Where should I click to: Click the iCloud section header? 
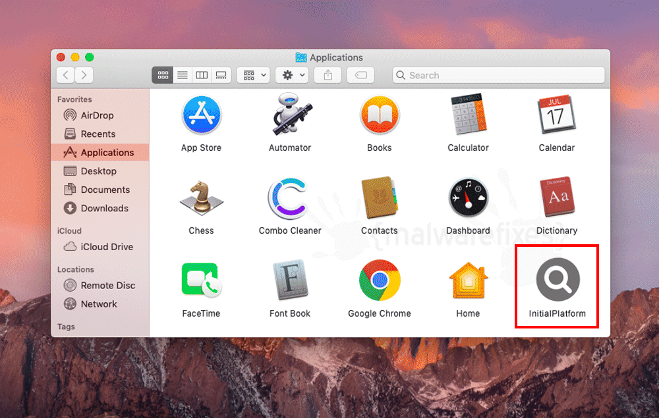(69, 231)
